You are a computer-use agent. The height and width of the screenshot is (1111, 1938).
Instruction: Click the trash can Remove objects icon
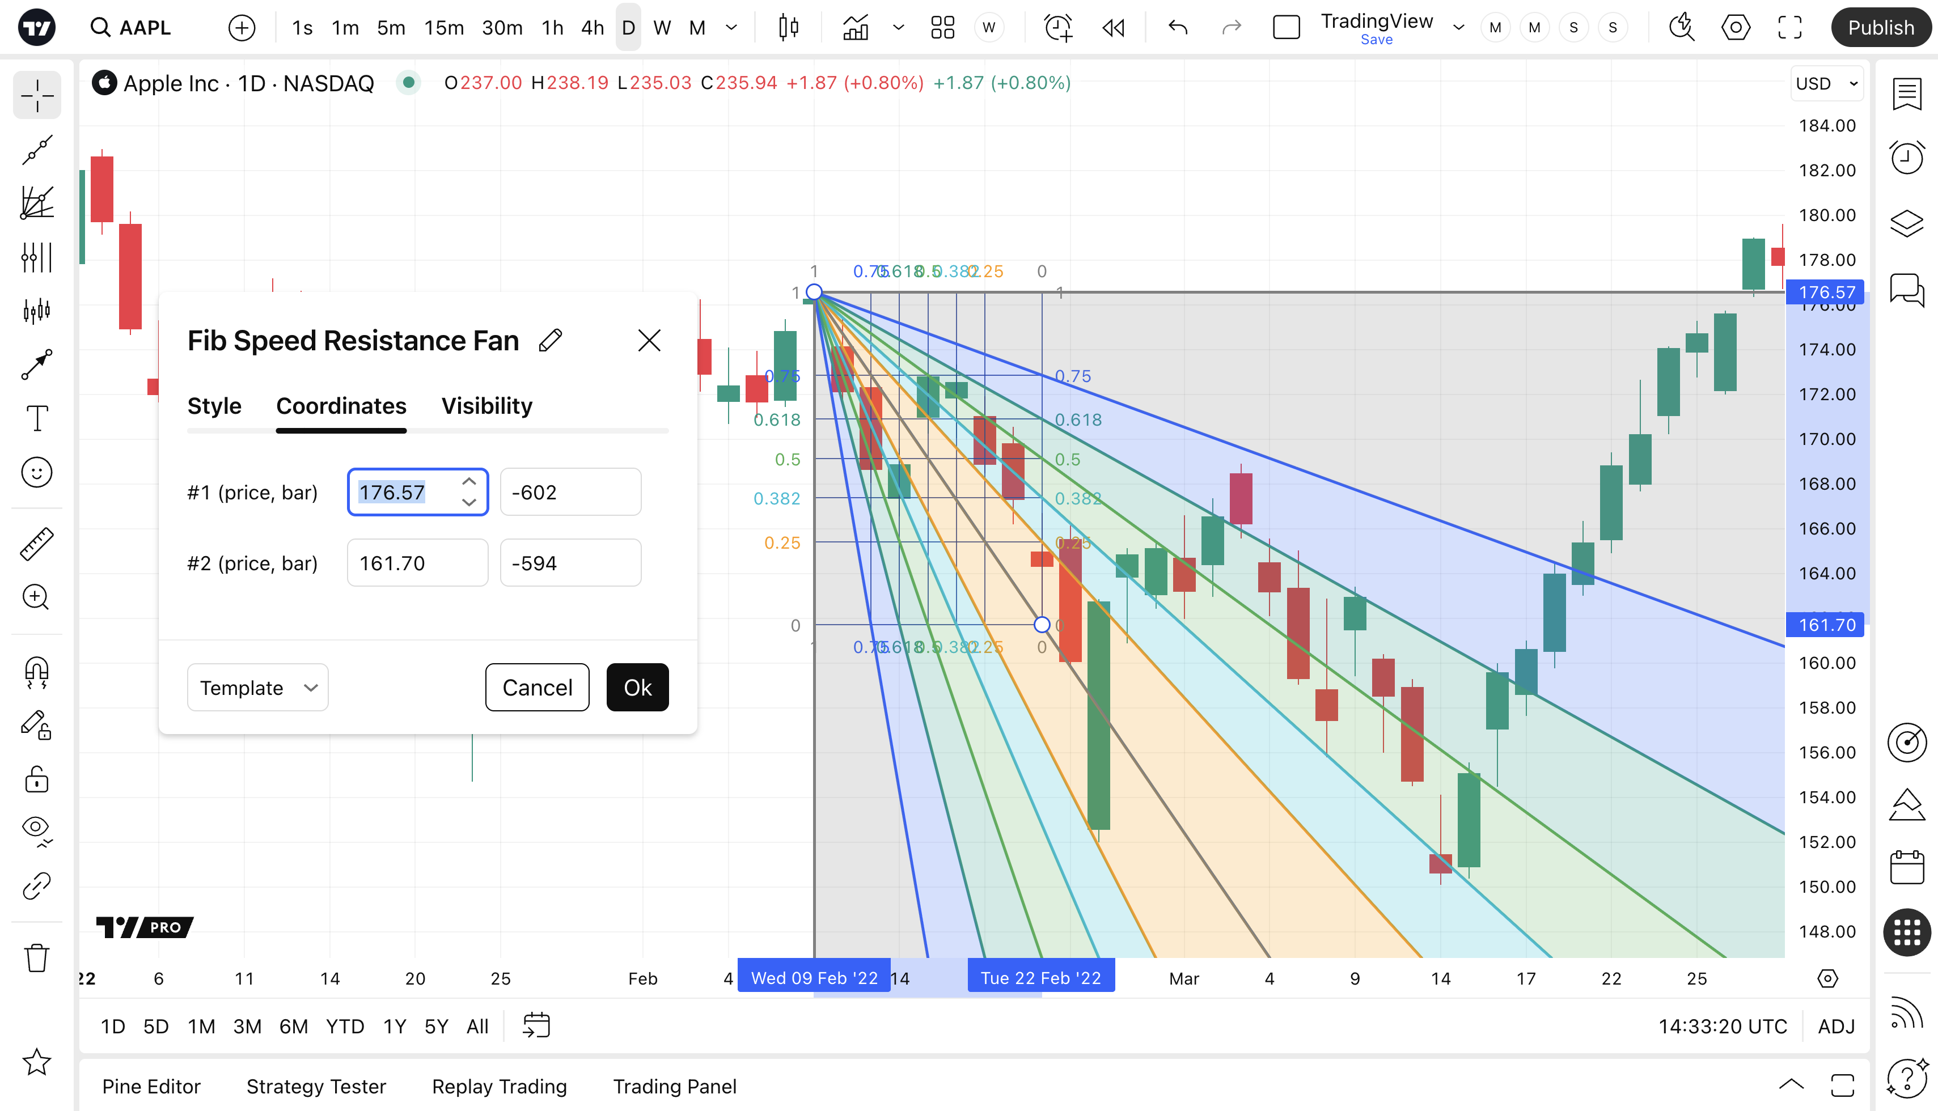click(37, 957)
